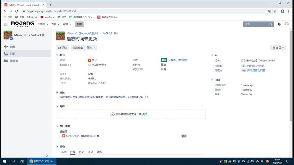Click the Mojang Studios logo

(22, 24)
